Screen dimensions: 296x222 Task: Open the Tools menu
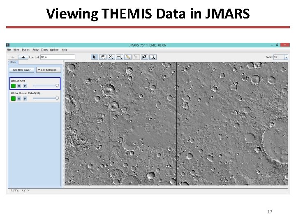click(x=44, y=50)
